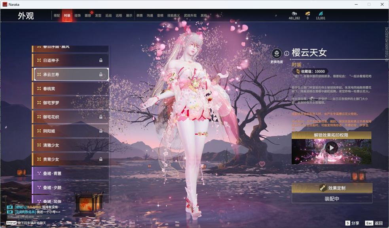
Task: Click the rarity icon on 御宅罗梦
Action: [x=39, y=103]
